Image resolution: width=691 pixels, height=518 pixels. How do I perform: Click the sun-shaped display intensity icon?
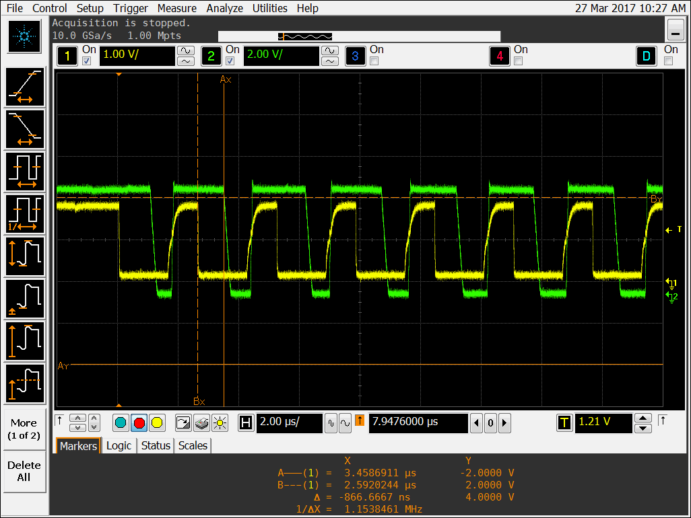point(220,423)
